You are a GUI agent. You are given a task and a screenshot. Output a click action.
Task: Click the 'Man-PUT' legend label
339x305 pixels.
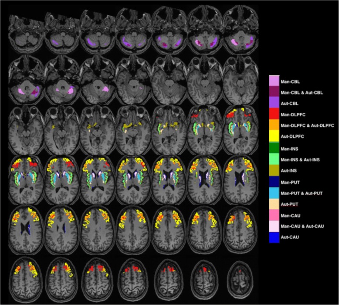pyautogui.click(x=290, y=183)
